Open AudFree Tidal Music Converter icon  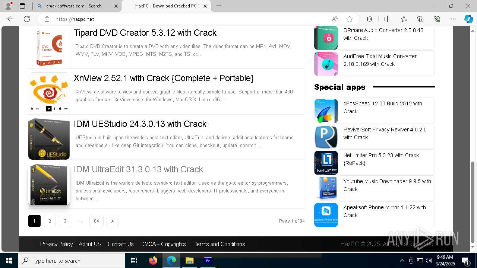click(x=326, y=64)
